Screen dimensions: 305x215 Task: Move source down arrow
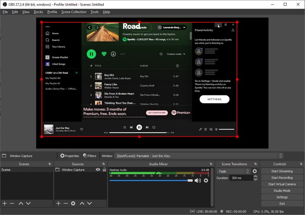point(89,203)
